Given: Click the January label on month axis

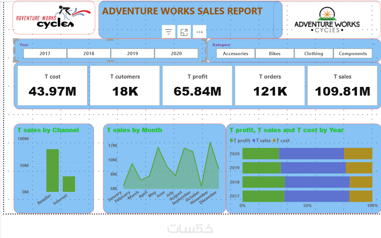Looking at the screenshot, I should tap(114, 196).
